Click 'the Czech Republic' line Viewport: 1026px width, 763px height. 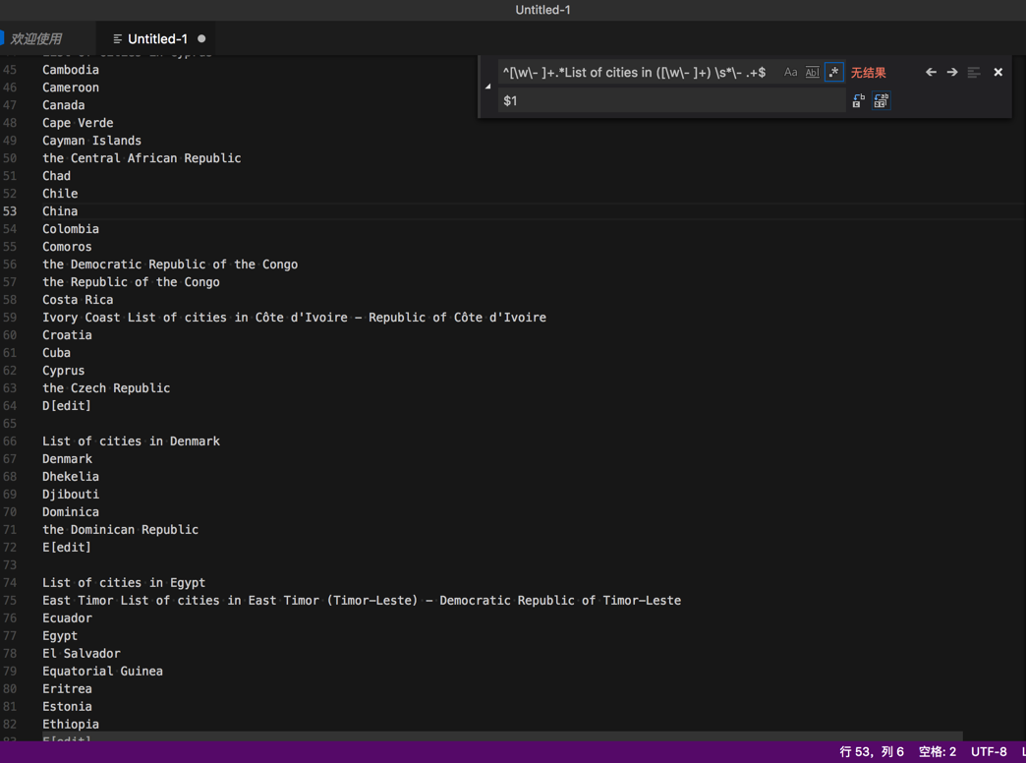pos(106,387)
